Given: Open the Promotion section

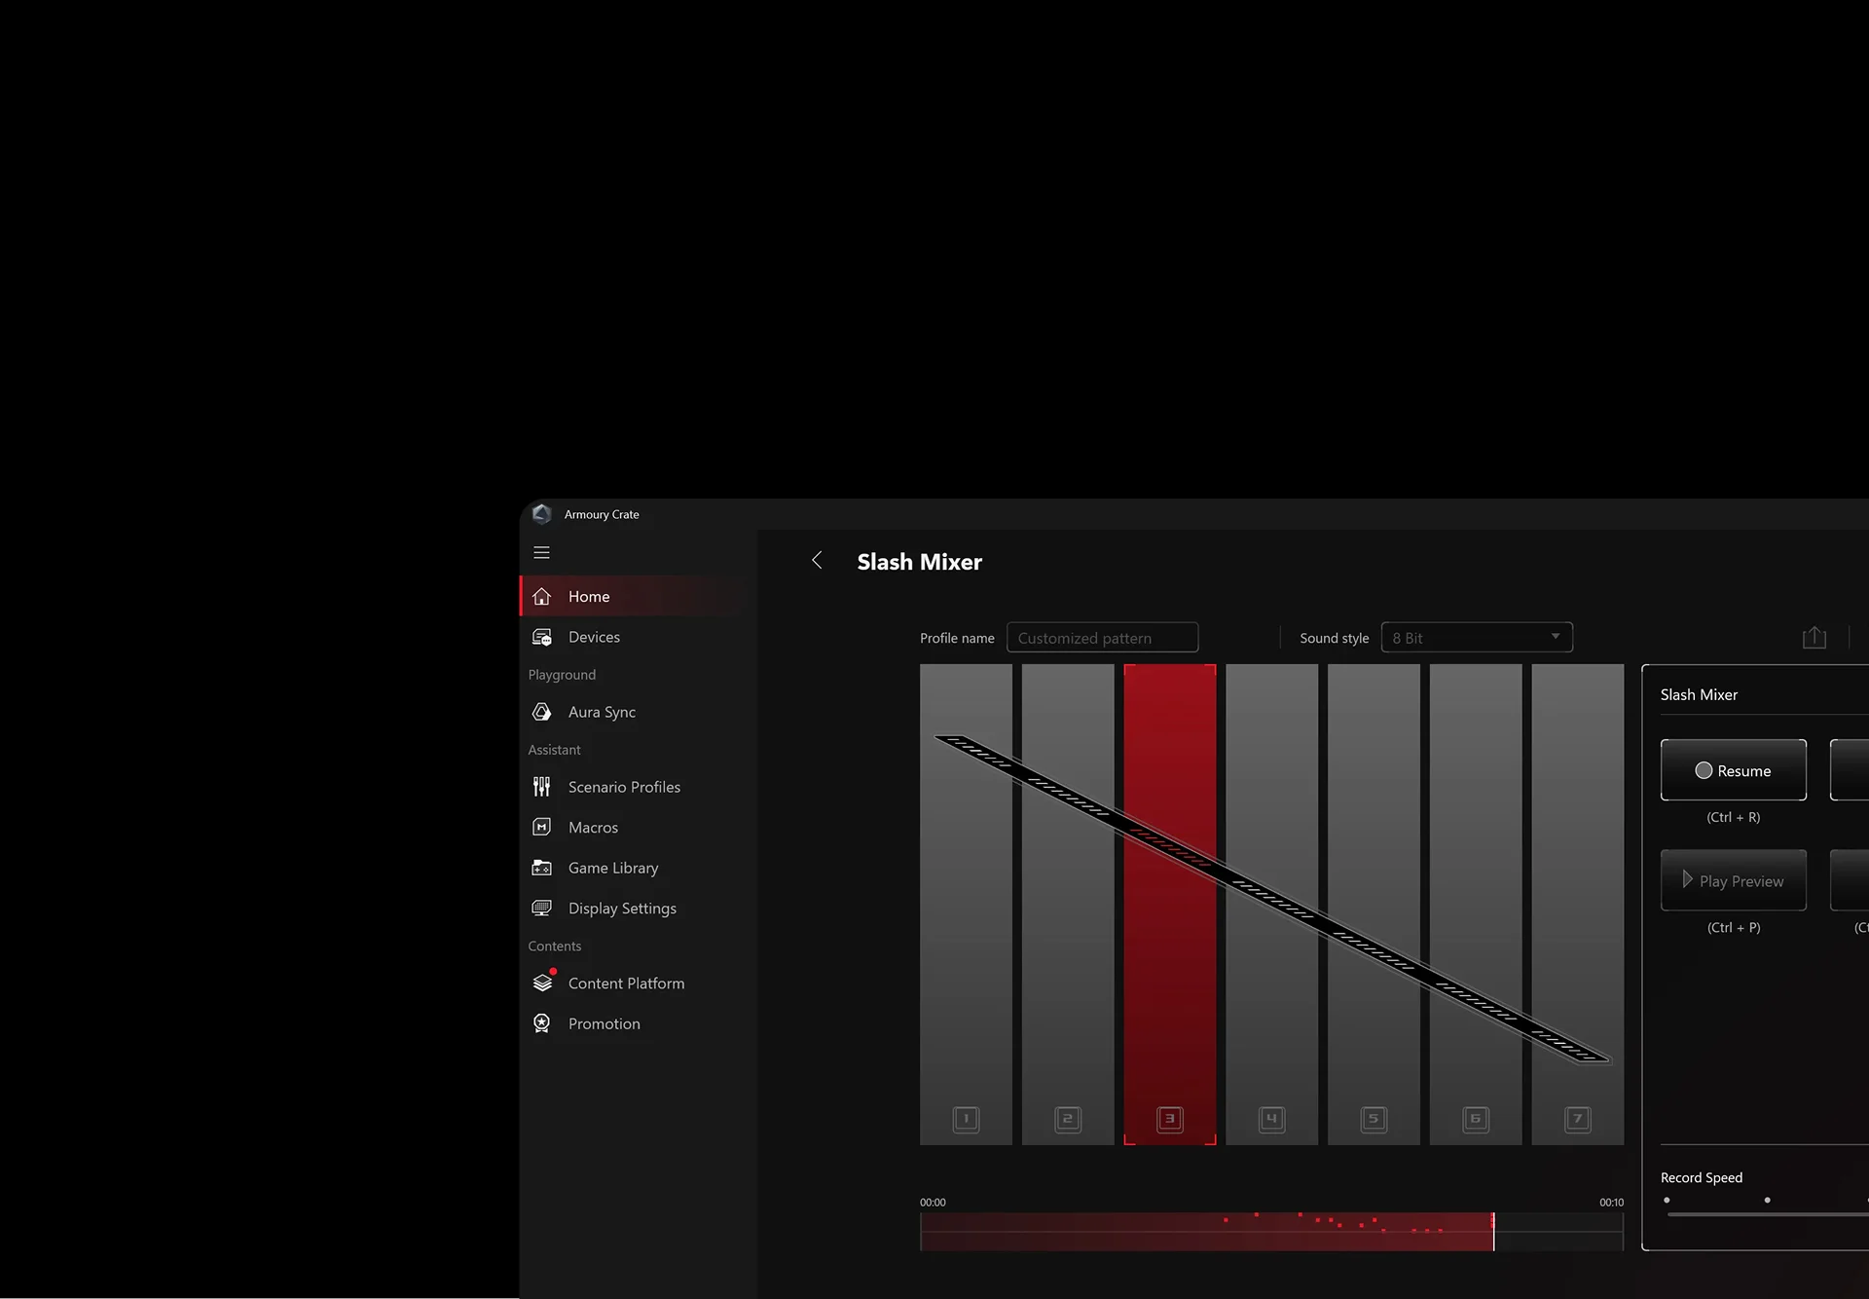Looking at the screenshot, I should tap(604, 1022).
